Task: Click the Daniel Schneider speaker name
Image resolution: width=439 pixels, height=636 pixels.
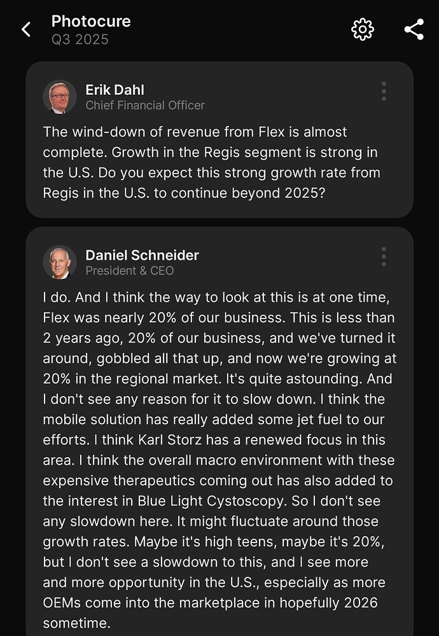Action: click(142, 255)
